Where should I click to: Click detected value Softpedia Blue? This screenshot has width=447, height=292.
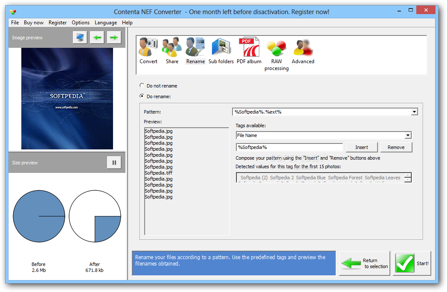[x=311, y=178]
